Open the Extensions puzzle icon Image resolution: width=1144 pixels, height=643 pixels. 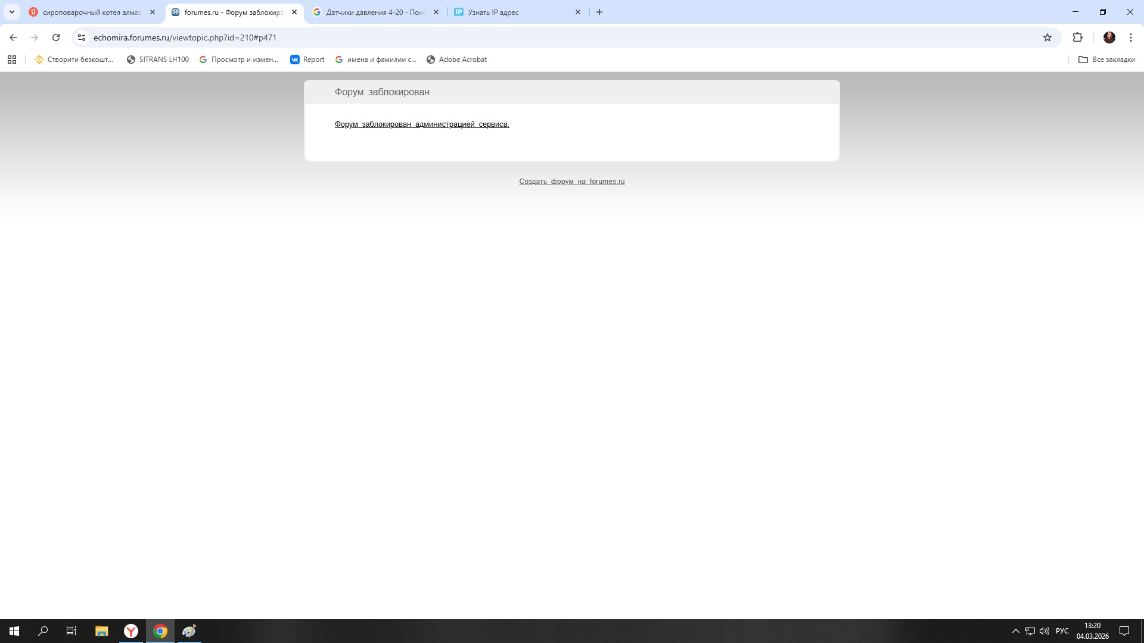(1077, 38)
